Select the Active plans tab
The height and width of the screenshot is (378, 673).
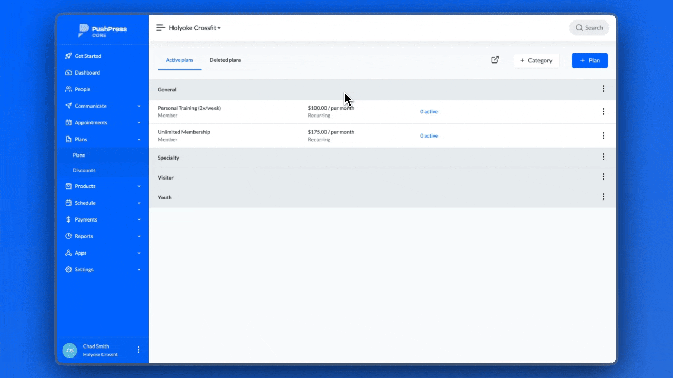(x=180, y=60)
